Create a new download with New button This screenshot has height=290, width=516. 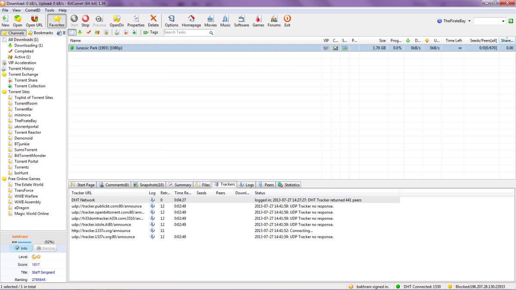(5, 21)
